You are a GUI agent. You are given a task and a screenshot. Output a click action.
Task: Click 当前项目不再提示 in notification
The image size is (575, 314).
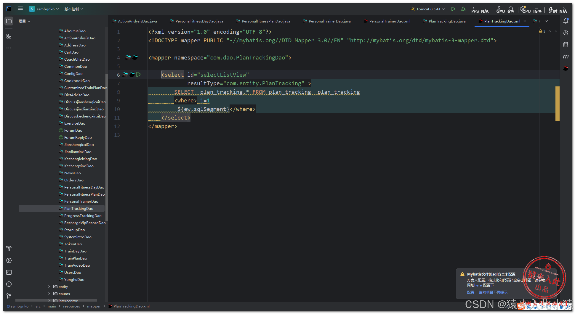[x=493, y=292]
